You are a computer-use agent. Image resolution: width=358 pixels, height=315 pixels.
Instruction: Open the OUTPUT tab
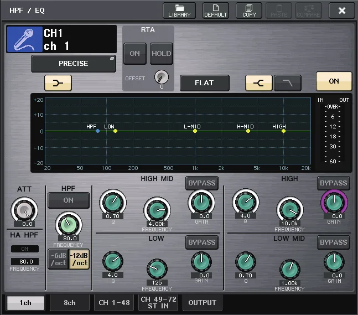[x=203, y=303]
